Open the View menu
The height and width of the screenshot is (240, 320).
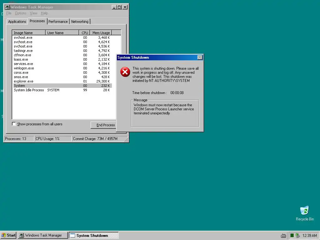(x=33, y=13)
